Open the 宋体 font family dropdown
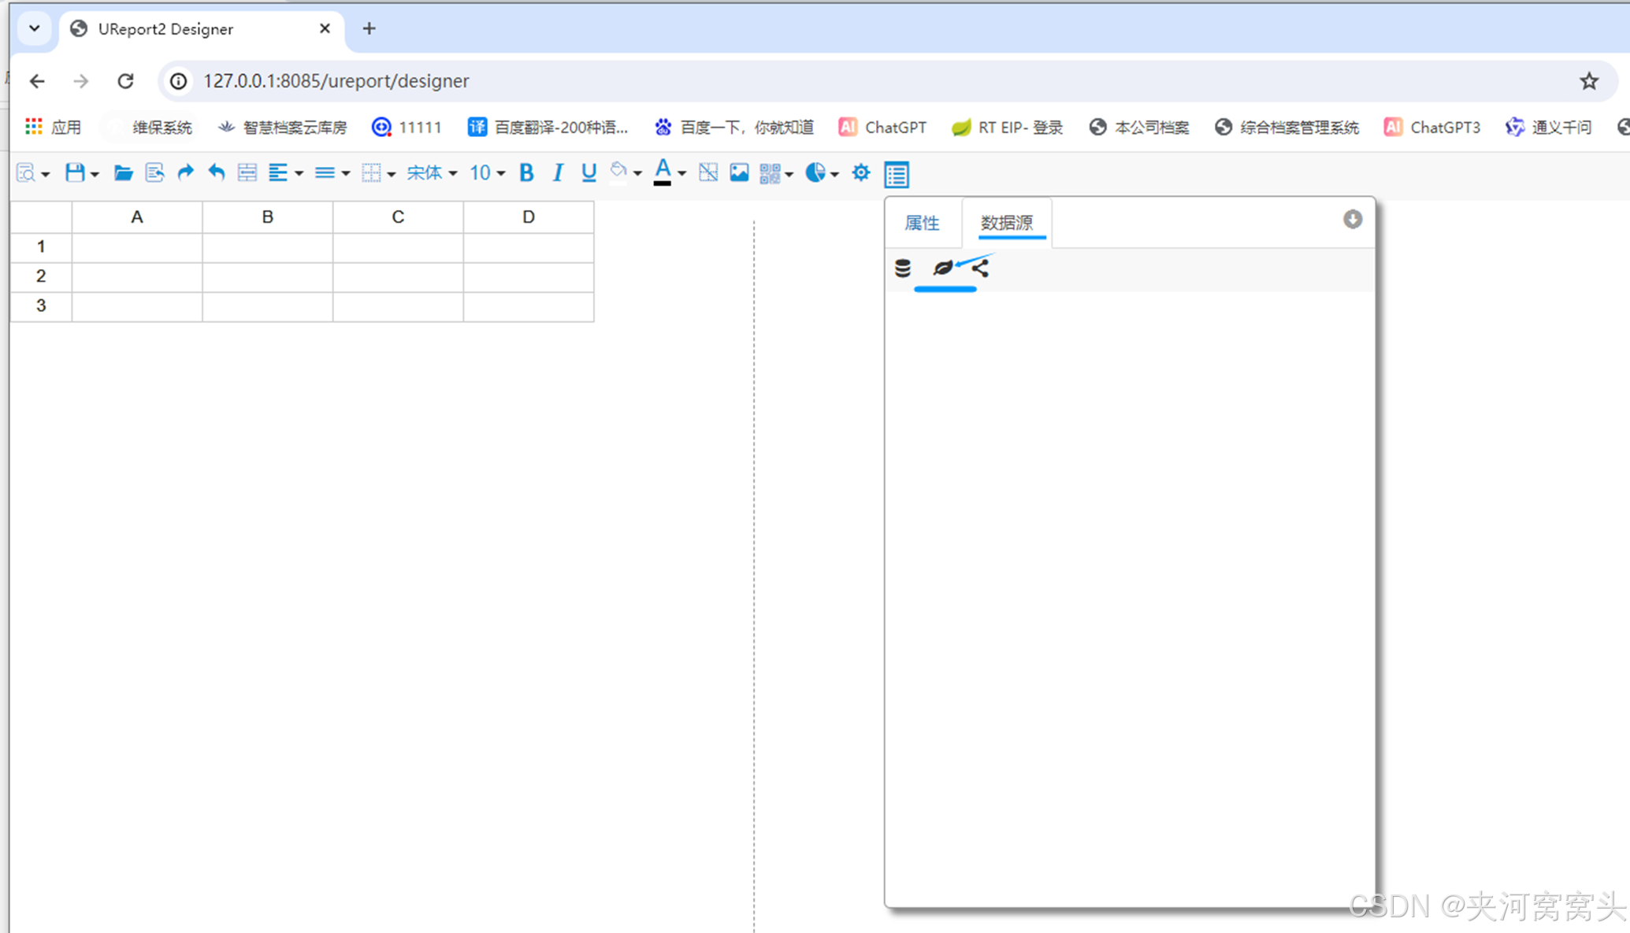The height and width of the screenshot is (933, 1630). (432, 172)
